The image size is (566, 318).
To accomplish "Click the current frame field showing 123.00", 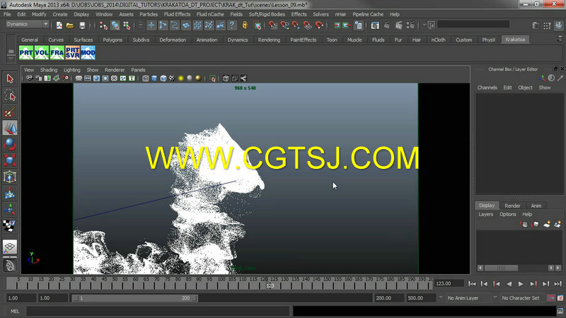I will tap(449, 284).
